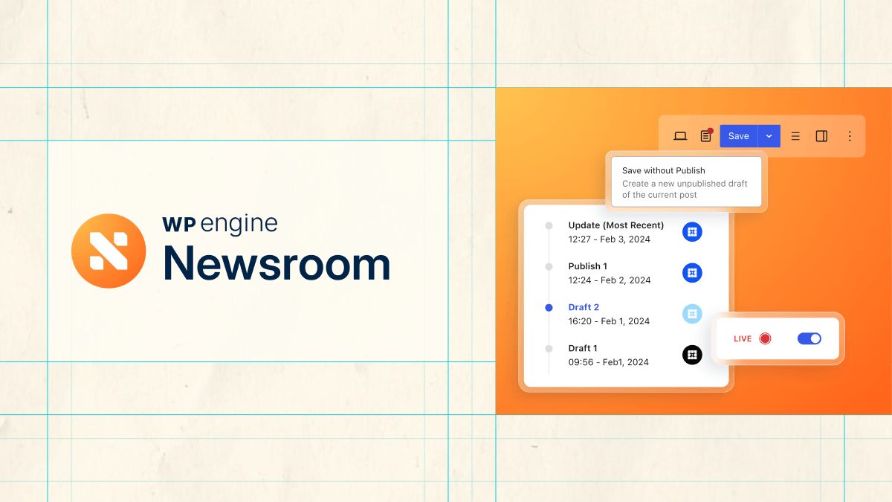Select the Draft 2 revision entry

pos(584,307)
